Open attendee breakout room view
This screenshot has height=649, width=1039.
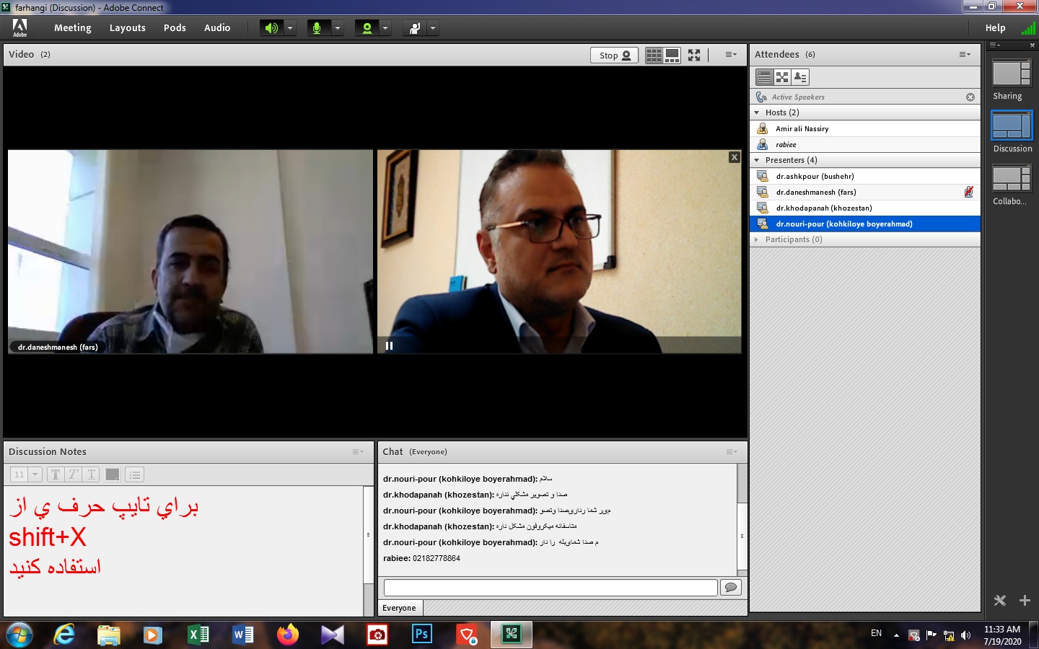[782, 77]
